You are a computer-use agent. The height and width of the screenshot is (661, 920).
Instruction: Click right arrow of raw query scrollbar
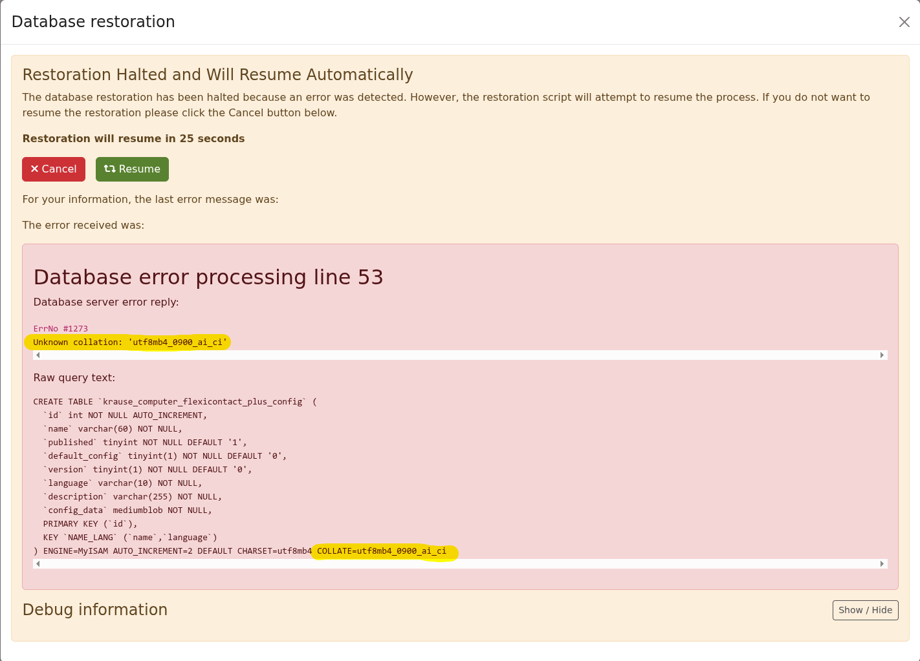(x=882, y=564)
